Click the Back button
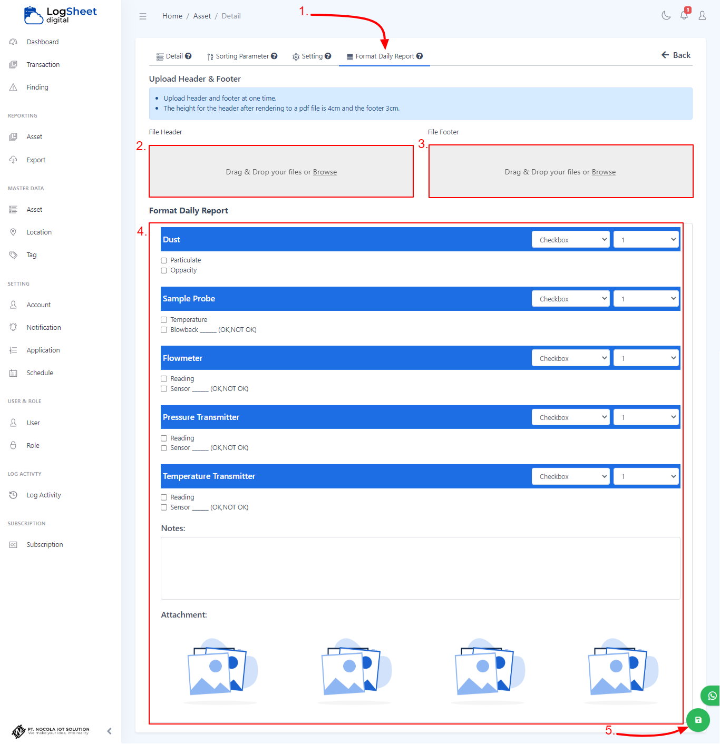This screenshot has height=744, width=720. (676, 55)
